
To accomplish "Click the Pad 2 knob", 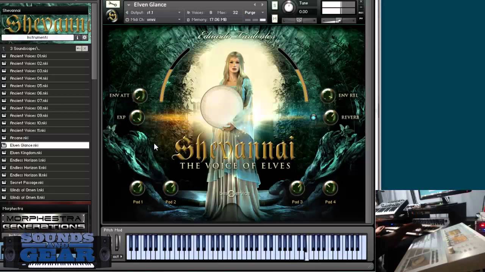I will [171, 188].
